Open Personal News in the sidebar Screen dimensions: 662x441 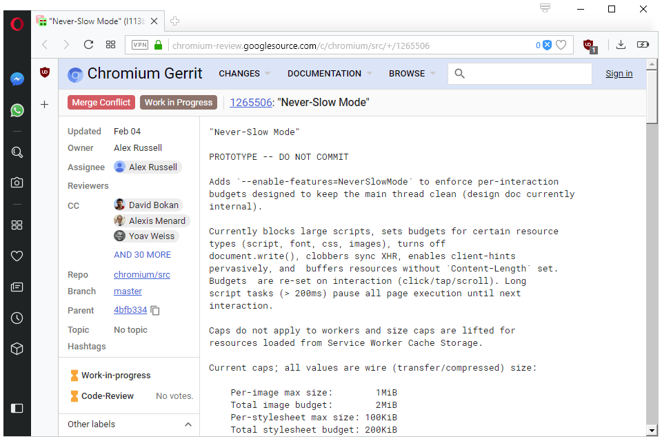point(17,287)
